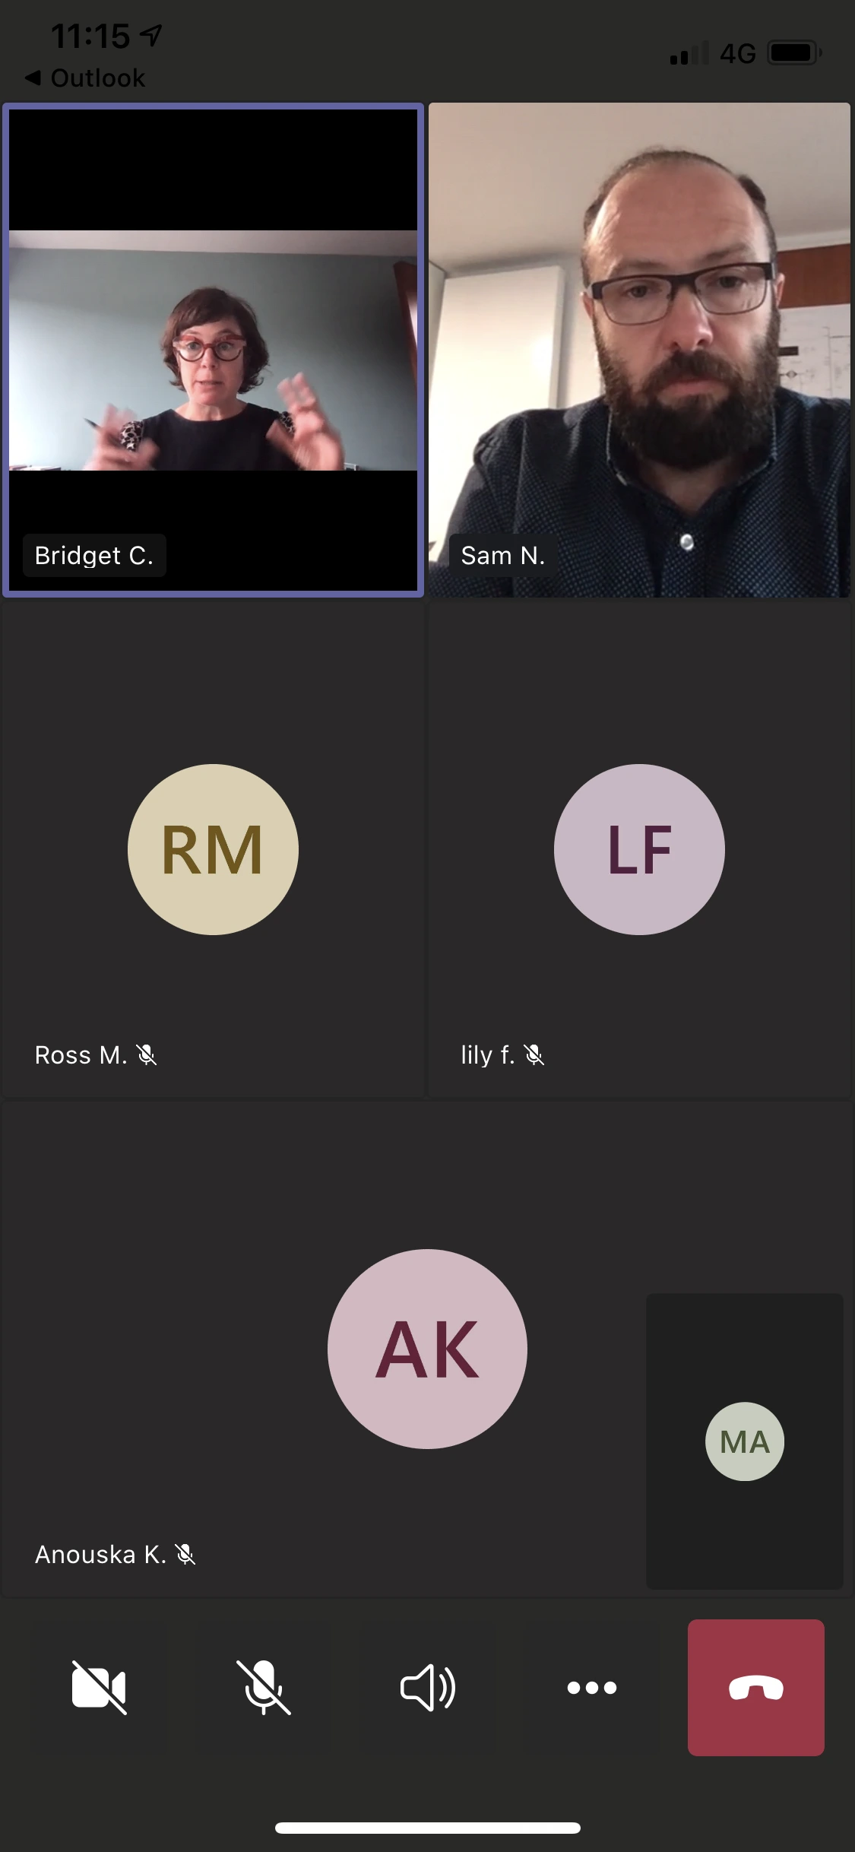Tap muted mic icon beside lily f.
This screenshot has width=855, height=1852.
point(534,1055)
